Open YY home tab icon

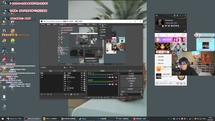click(x=159, y=35)
